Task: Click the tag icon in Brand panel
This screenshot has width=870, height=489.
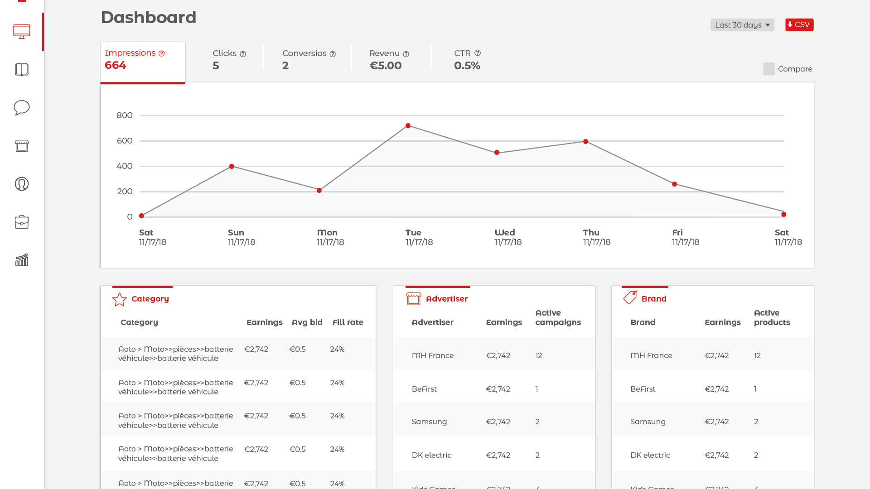Action: 630,297
